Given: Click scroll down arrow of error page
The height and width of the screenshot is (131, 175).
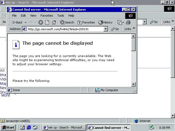Looking at the screenshot, I should [133, 84].
